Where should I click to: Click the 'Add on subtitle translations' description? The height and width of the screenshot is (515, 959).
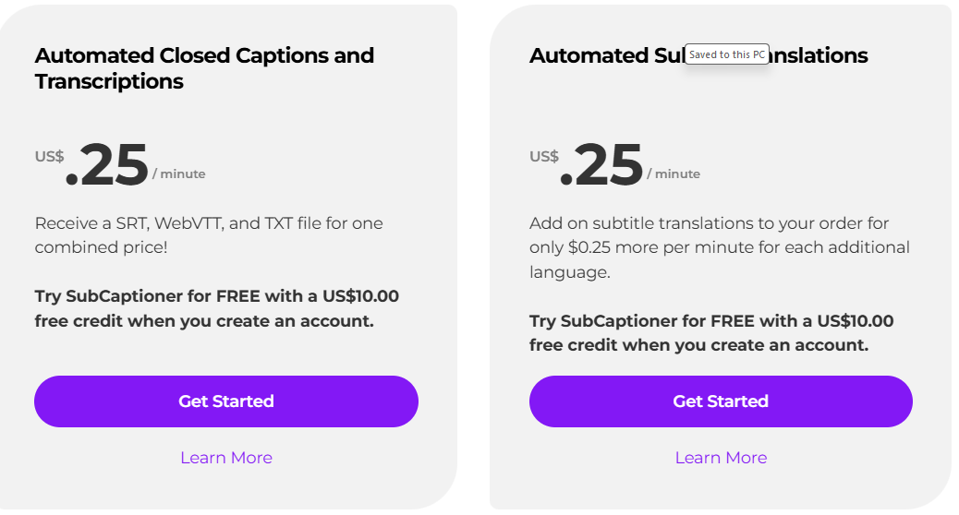pos(709,223)
